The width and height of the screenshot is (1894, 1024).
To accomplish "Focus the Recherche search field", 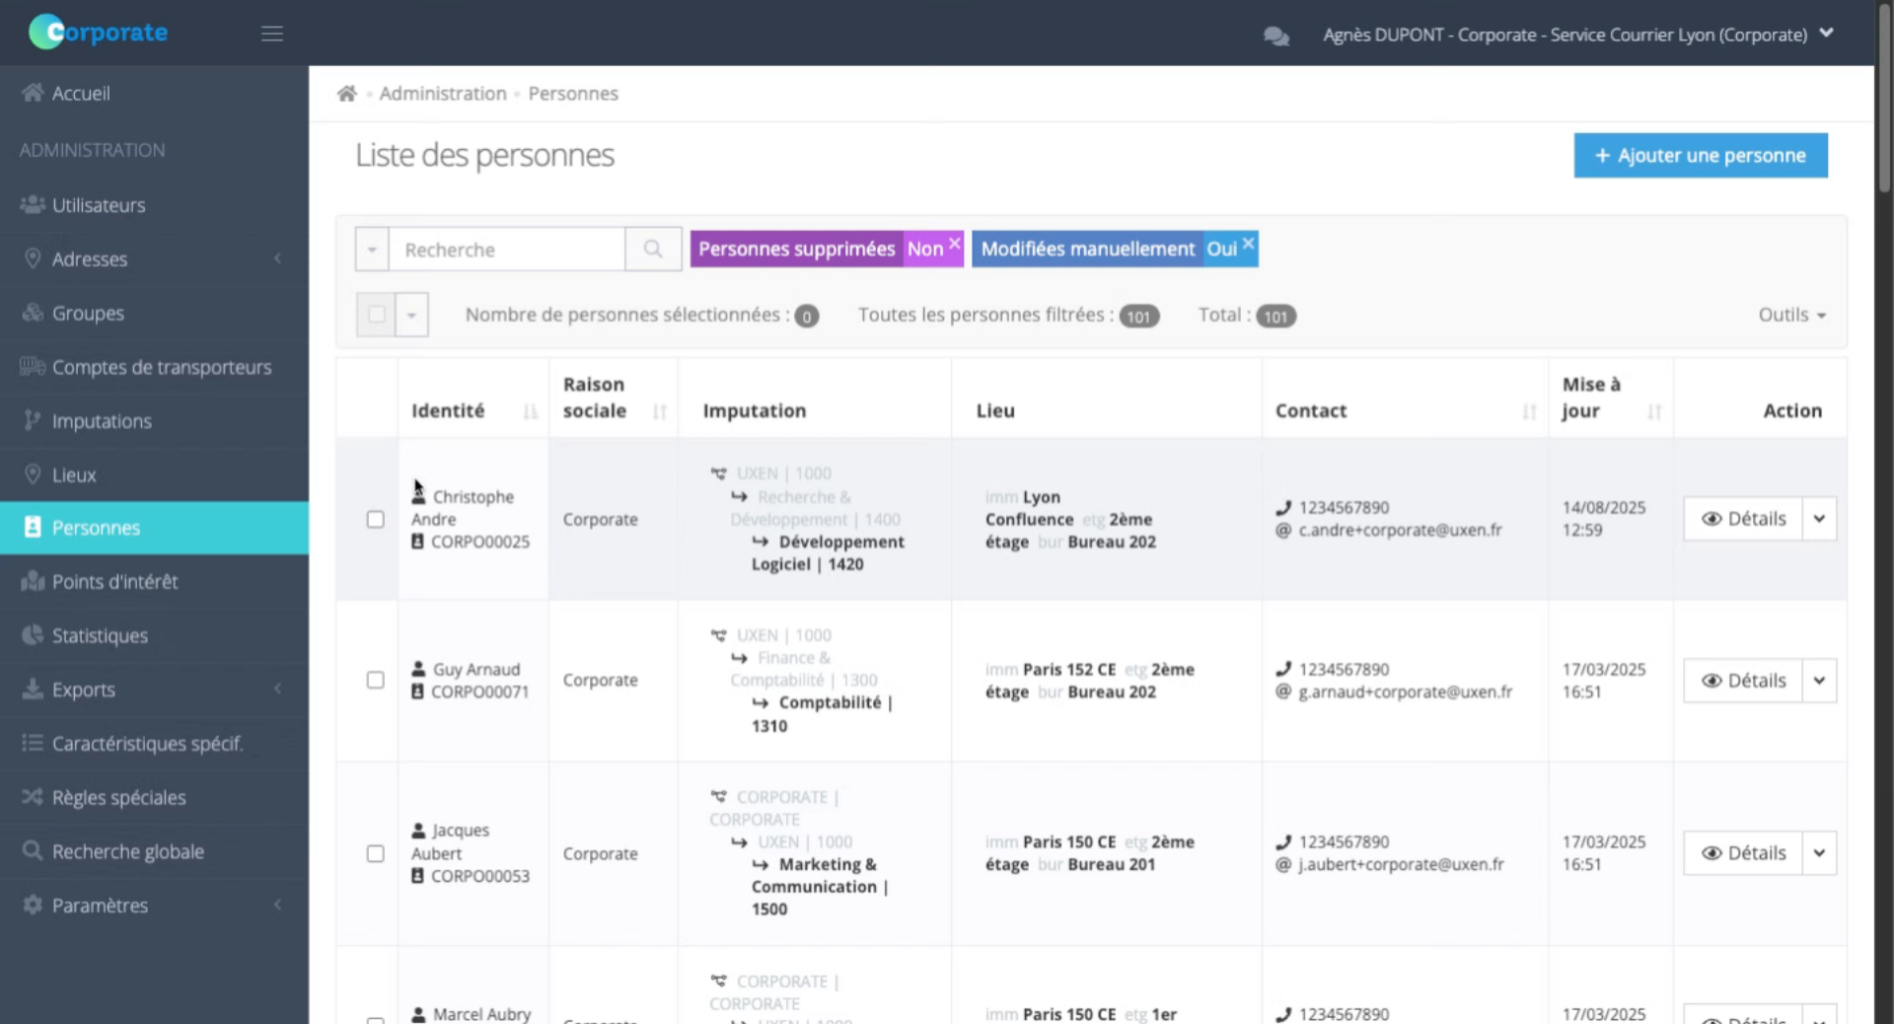I will [507, 250].
